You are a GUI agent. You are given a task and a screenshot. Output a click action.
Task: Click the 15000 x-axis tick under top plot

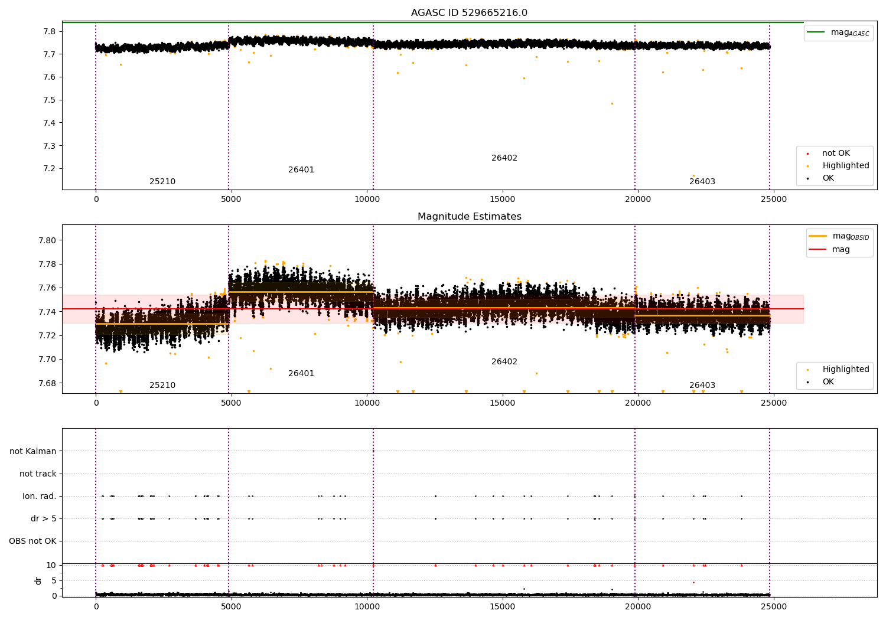[x=502, y=200]
